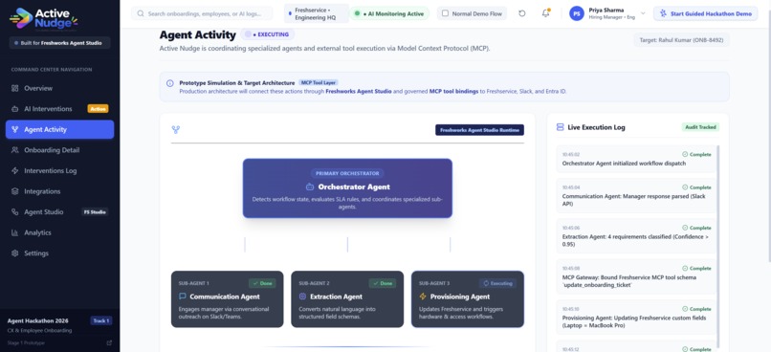Click Start Guided Hackathon Demo button
This screenshot has width=771, height=352.
(706, 13)
